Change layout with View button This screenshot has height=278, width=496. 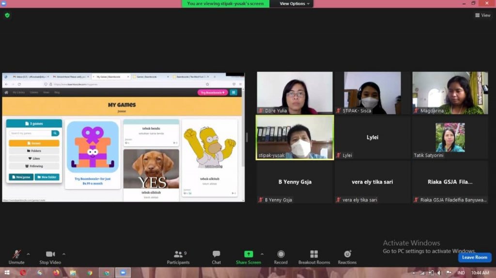tap(483, 15)
